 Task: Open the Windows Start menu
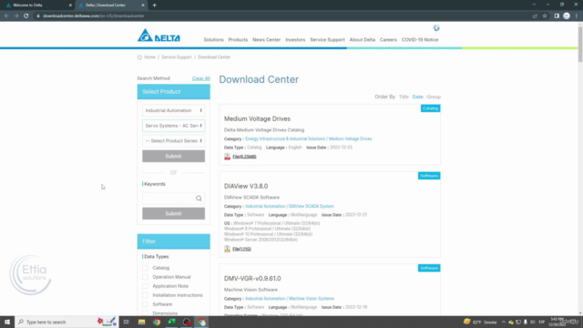[7, 322]
